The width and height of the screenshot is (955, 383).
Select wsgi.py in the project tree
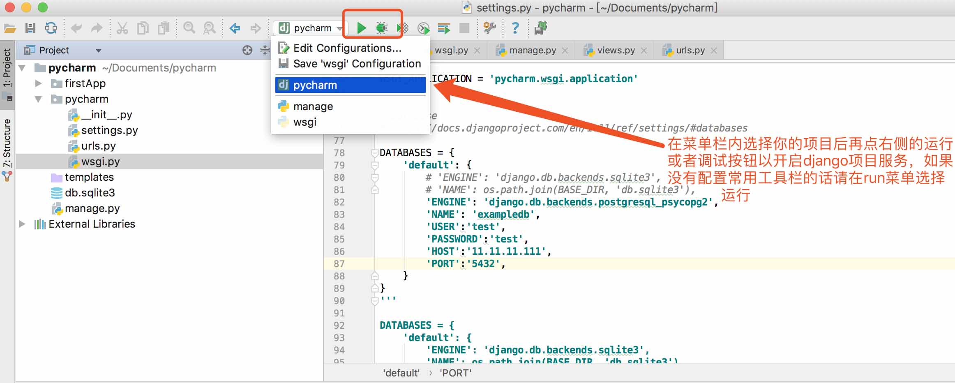click(x=169, y=162)
